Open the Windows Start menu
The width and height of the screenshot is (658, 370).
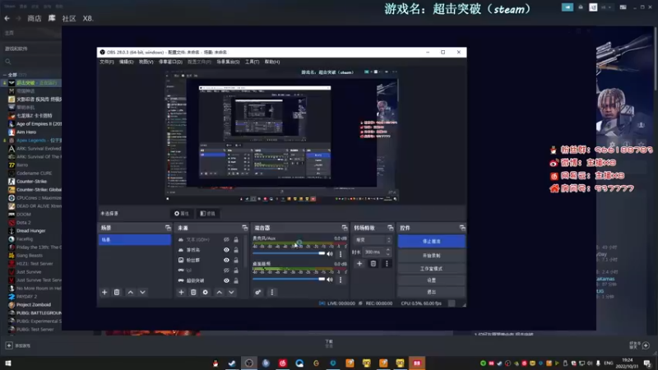coord(8,363)
